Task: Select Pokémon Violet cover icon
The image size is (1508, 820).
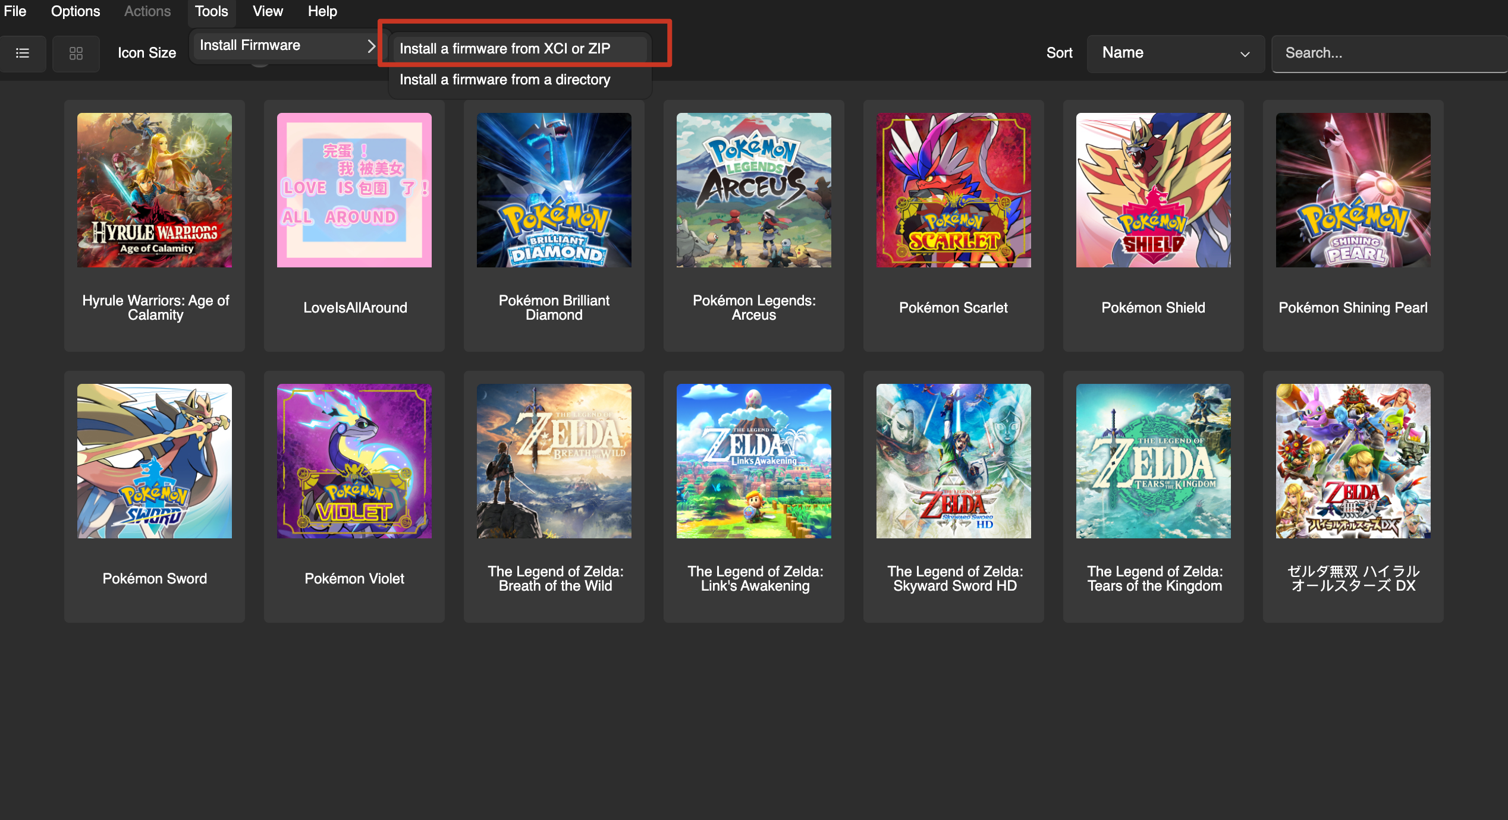Action: (354, 461)
